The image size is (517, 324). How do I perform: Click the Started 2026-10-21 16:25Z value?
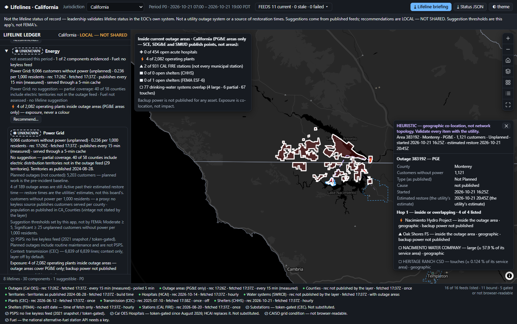(472, 192)
